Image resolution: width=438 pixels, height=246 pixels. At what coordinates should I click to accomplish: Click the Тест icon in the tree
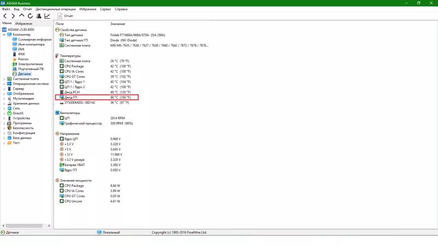click(x=9, y=143)
